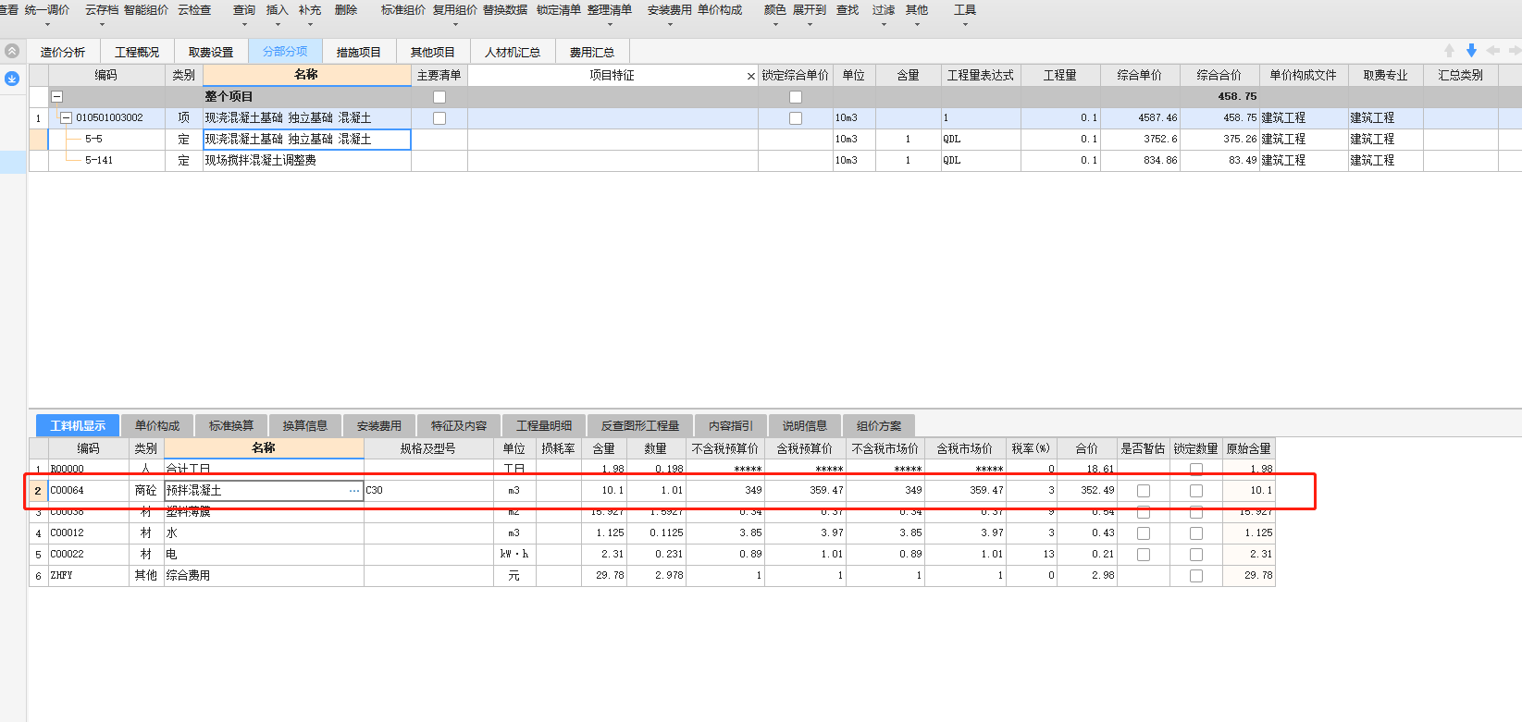The width and height of the screenshot is (1522, 722).
Task: Click the C30 specification cell
Action: click(x=428, y=491)
